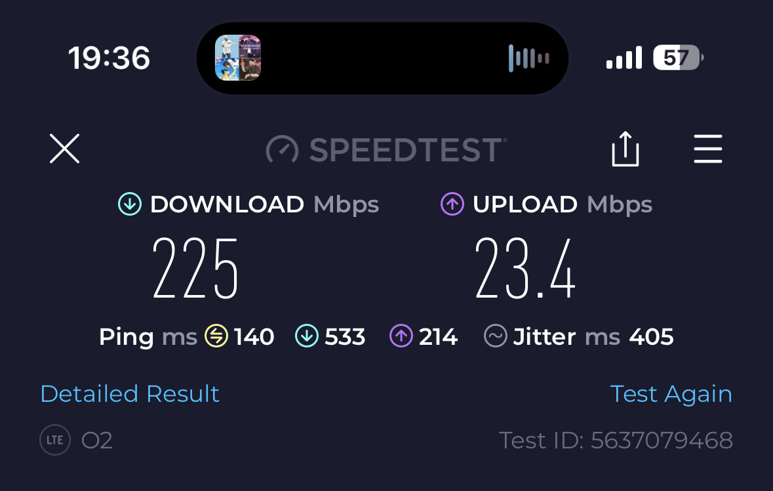
Task: Close the result with the X icon
Action: click(65, 148)
